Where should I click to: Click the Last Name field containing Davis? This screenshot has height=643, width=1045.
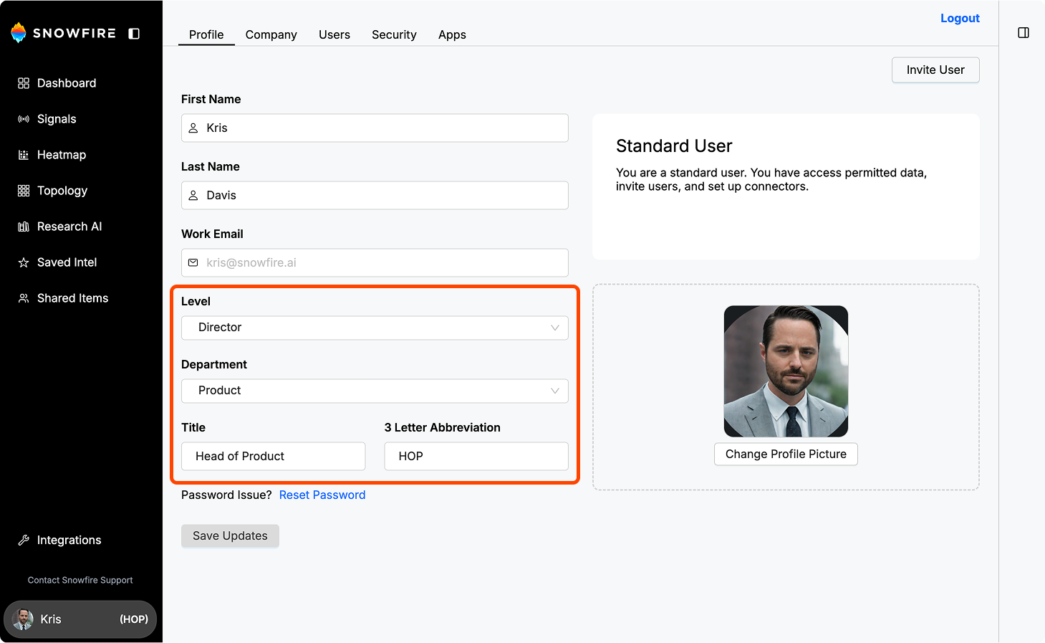[x=375, y=196]
